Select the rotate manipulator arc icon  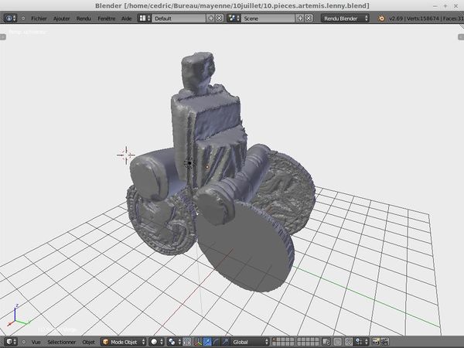pyautogui.click(x=217, y=341)
